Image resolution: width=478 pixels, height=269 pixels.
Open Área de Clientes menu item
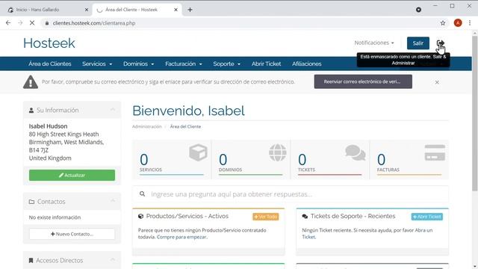[x=50, y=64]
